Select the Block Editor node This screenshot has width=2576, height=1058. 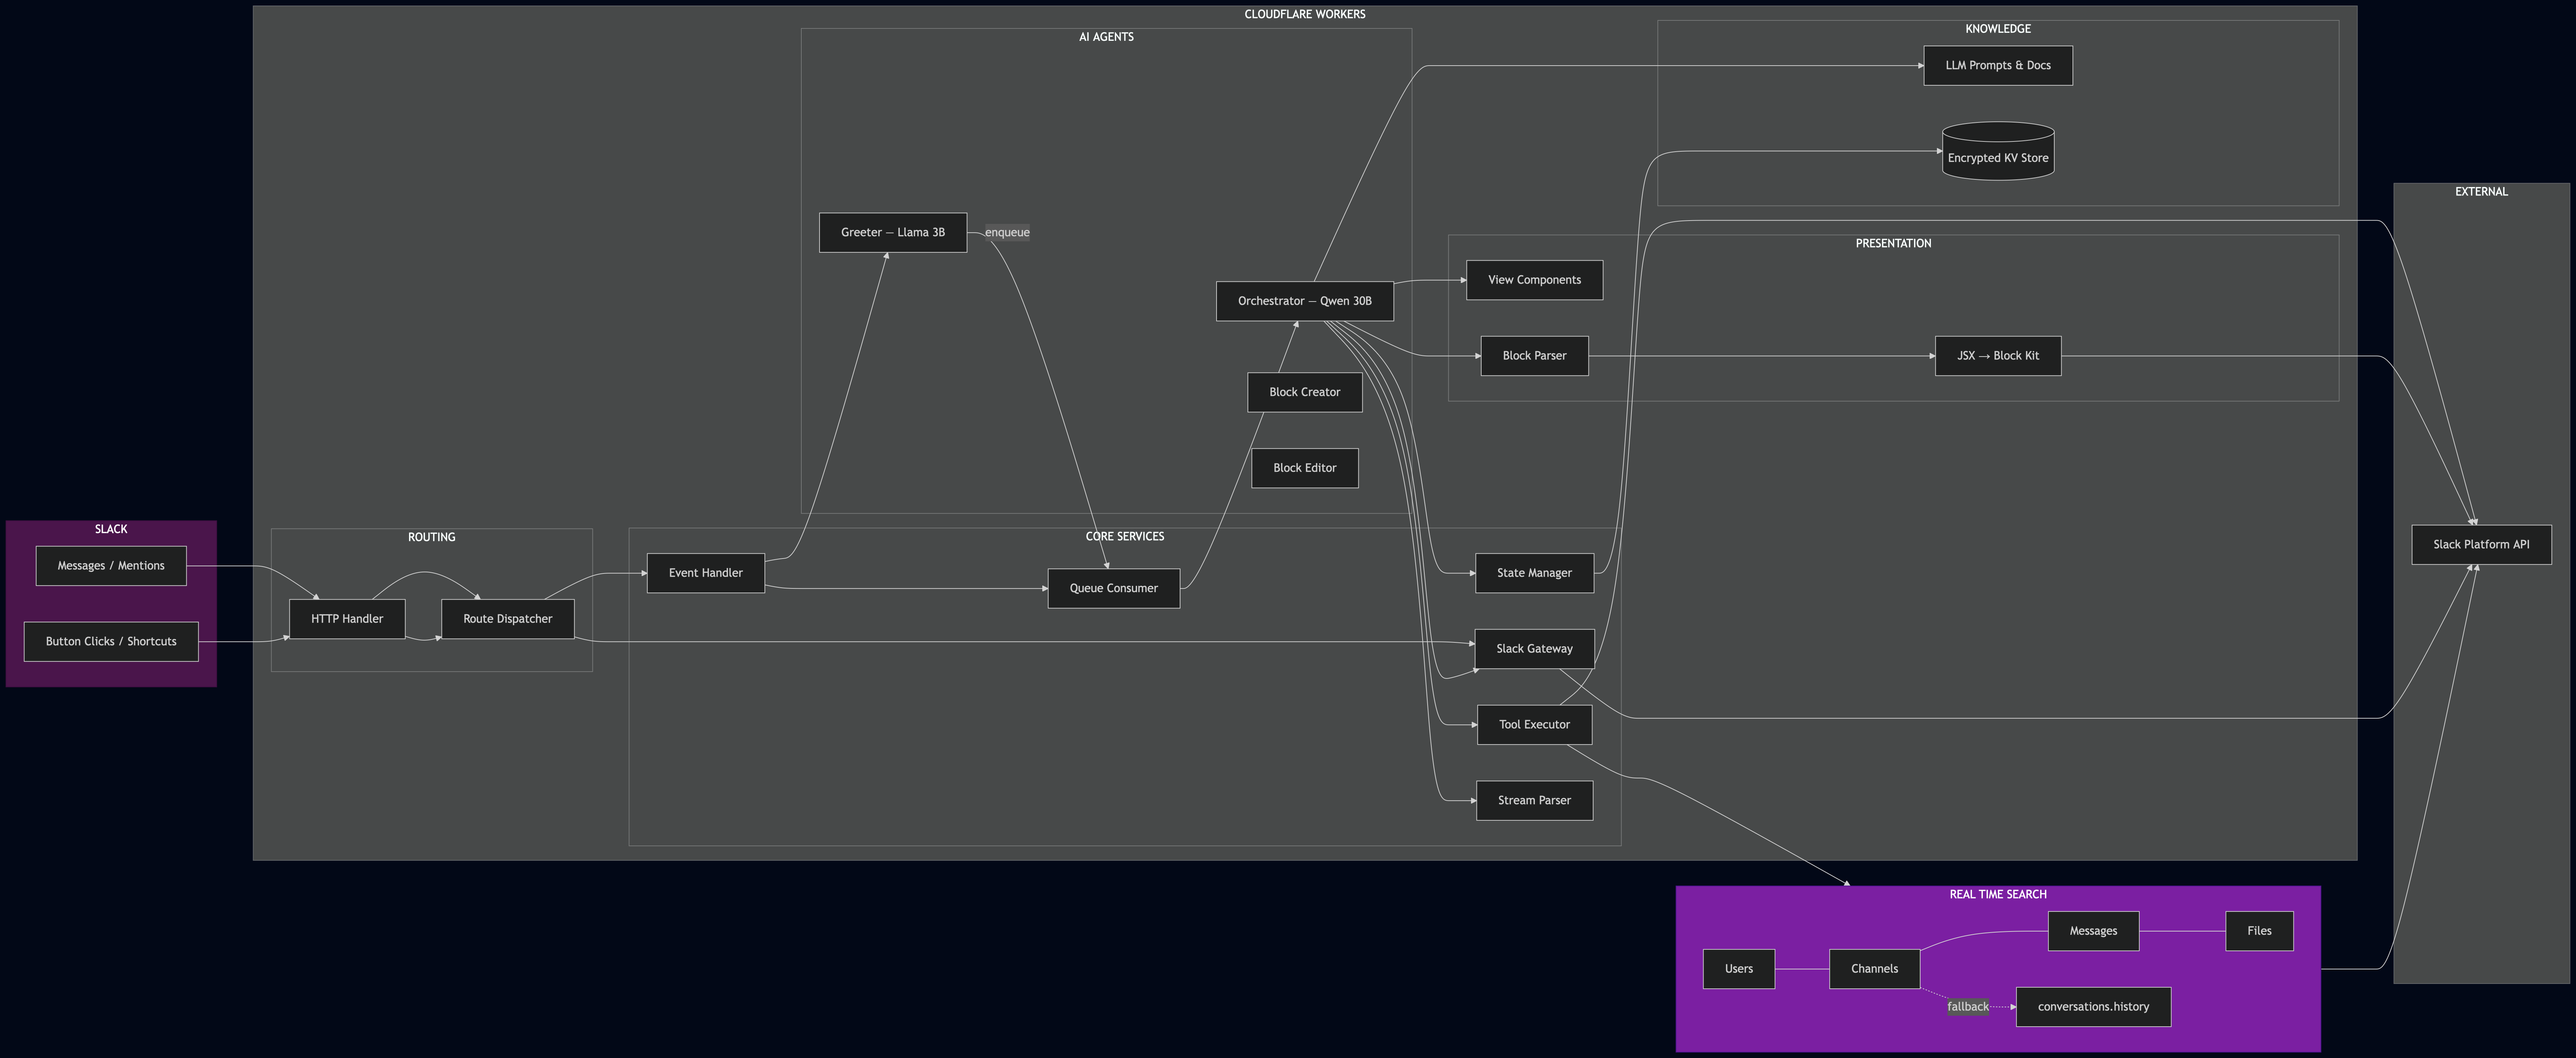(1305, 468)
